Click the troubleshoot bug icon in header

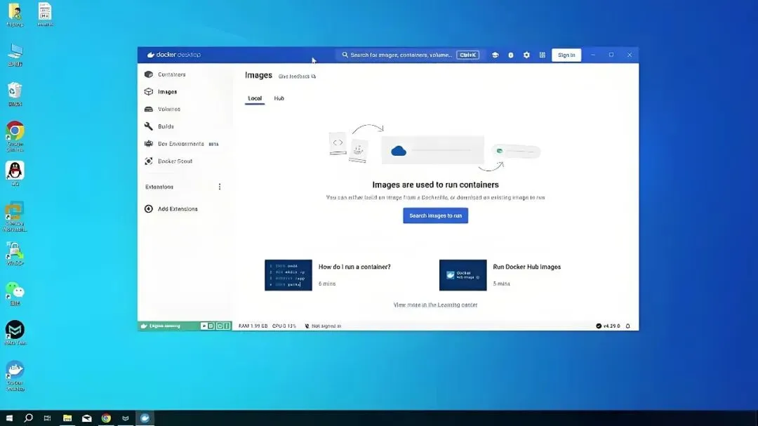point(510,55)
